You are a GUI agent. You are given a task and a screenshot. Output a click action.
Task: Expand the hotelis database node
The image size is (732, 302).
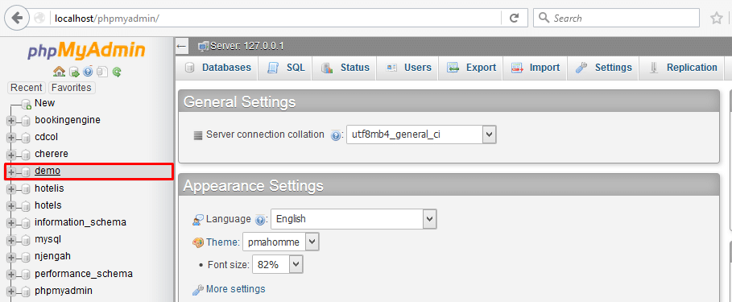[x=11, y=189]
